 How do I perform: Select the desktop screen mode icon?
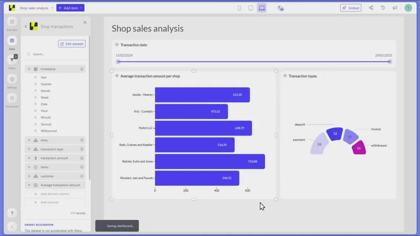coord(261,8)
